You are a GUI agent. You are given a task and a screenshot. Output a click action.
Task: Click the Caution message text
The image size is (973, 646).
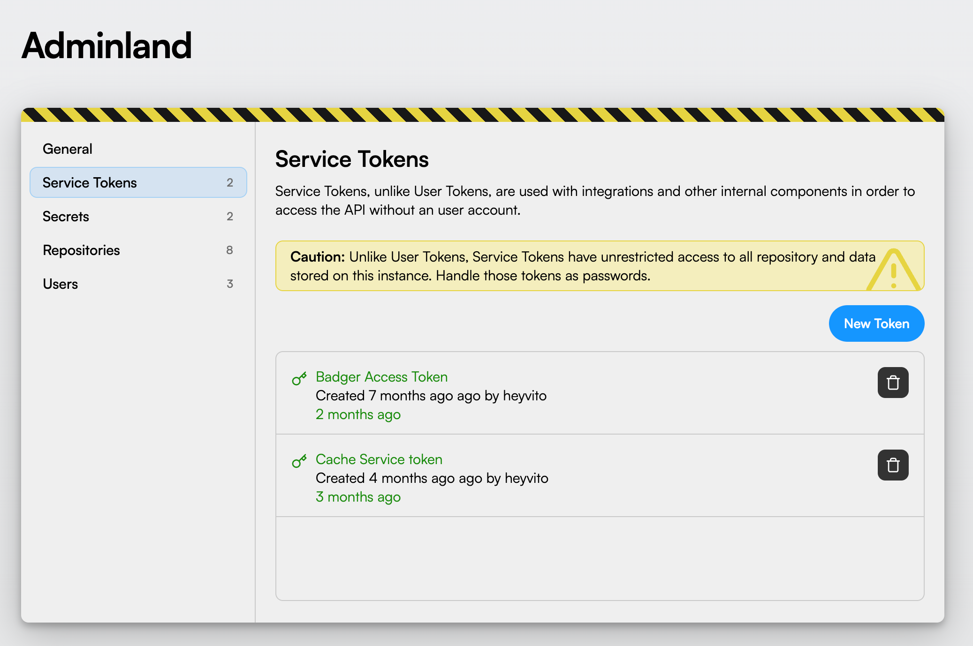583,266
